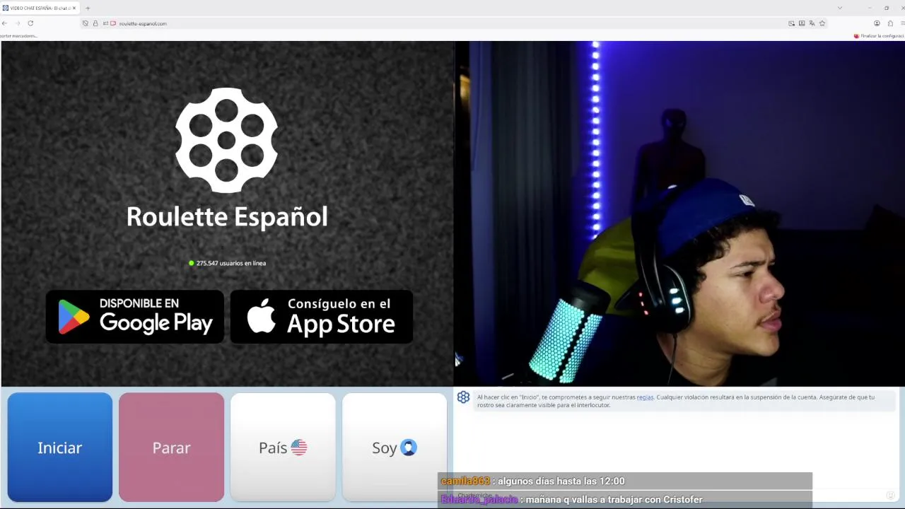Image resolution: width=905 pixels, height=509 pixels.
Task: Translate the page using the translate icon
Action: tap(812, 23)
